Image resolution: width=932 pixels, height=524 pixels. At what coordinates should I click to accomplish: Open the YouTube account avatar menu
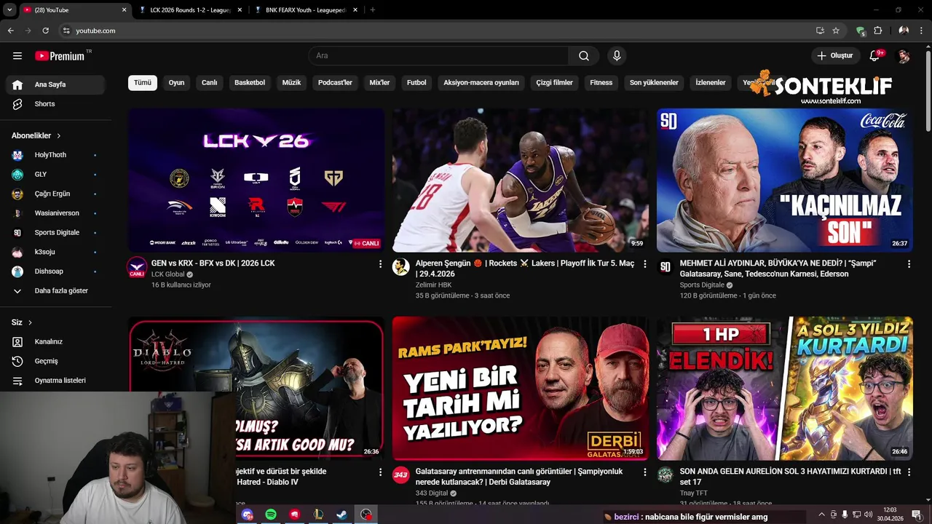tap(904, 56)
